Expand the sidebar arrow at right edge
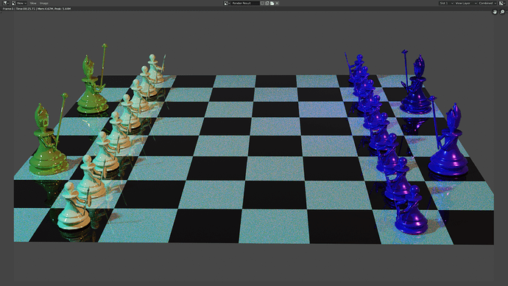 [507, 11]
